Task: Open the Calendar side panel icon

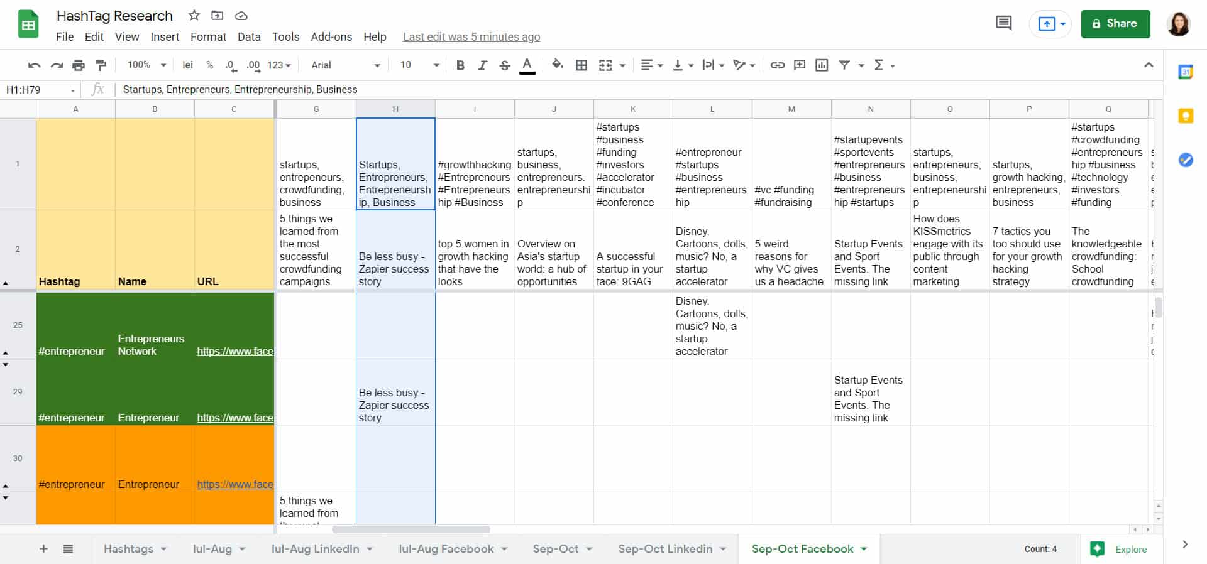Action: tap(1186, 72)
